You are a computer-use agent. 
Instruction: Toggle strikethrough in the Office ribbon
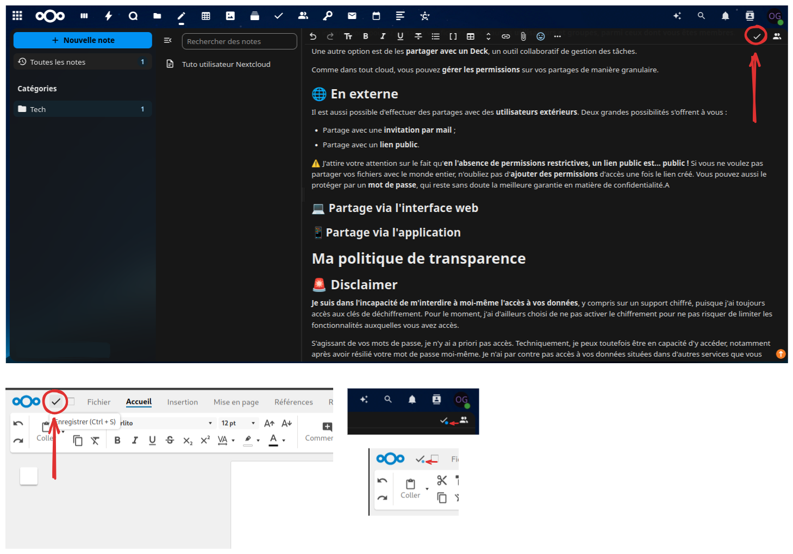tap(170, 440)
